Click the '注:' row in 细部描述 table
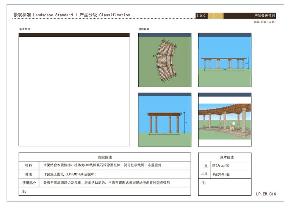Viewport: 291px width, 206px height. 105,191
